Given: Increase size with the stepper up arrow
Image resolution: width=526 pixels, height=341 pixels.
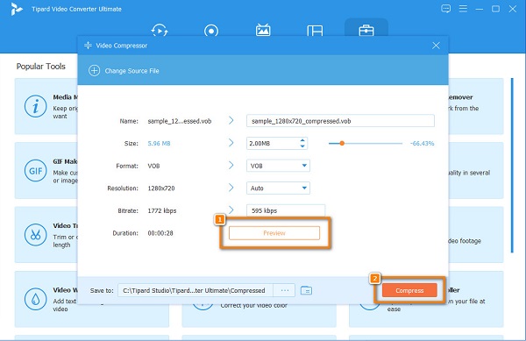Looking at the screenshot, I should point(302,140).
